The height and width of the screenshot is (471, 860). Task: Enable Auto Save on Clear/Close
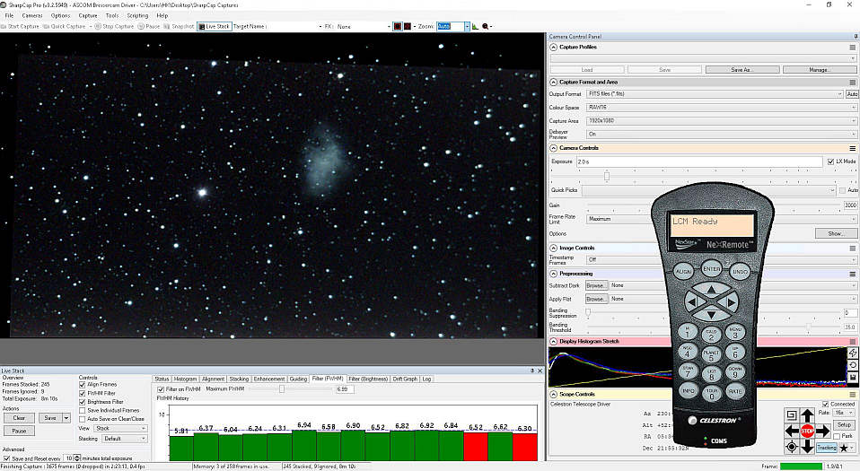pos(83,418)
